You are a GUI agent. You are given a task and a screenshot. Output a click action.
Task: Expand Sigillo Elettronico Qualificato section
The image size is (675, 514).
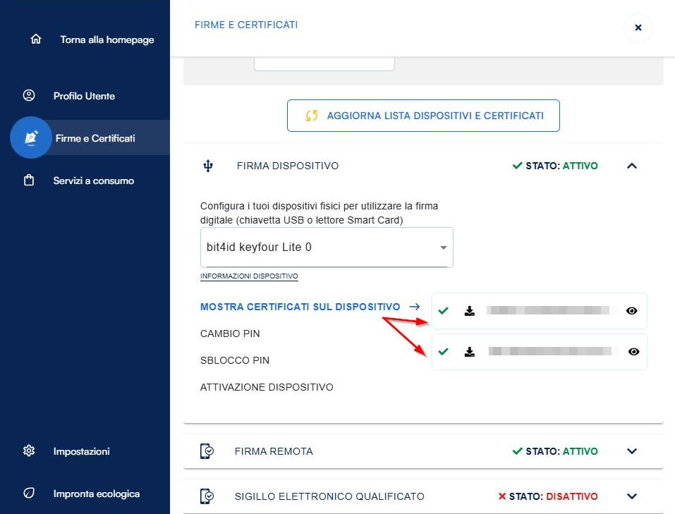631,496
